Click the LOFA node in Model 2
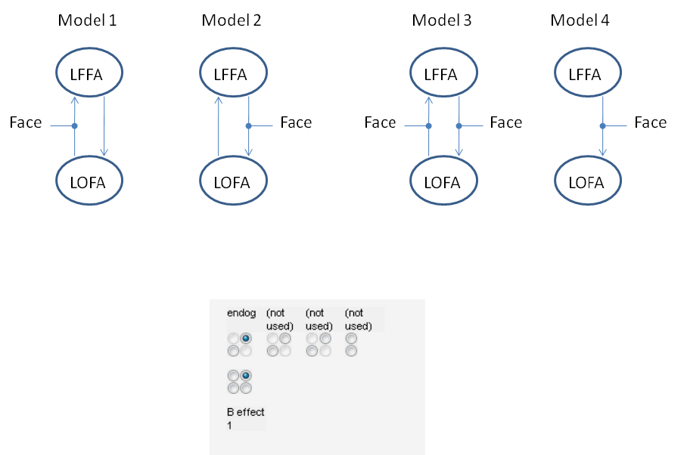This screenshot has width=687, height=455. (233, 181)
